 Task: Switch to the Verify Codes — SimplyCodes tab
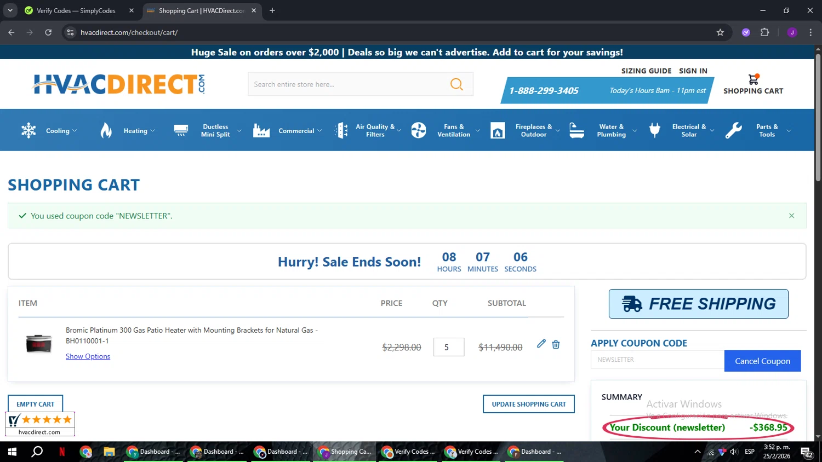click(79, 10)
